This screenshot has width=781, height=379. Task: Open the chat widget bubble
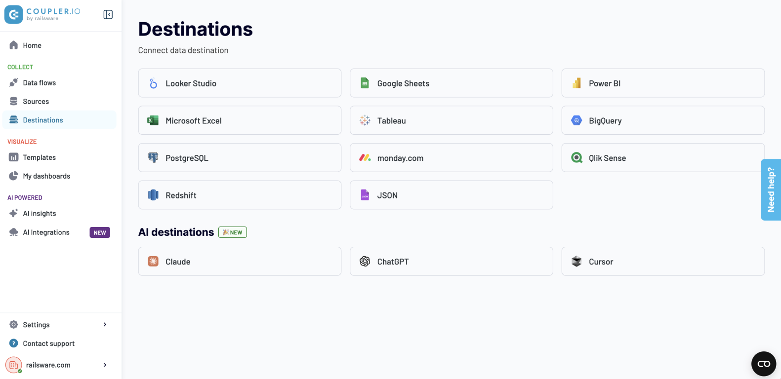coord(764,364)
